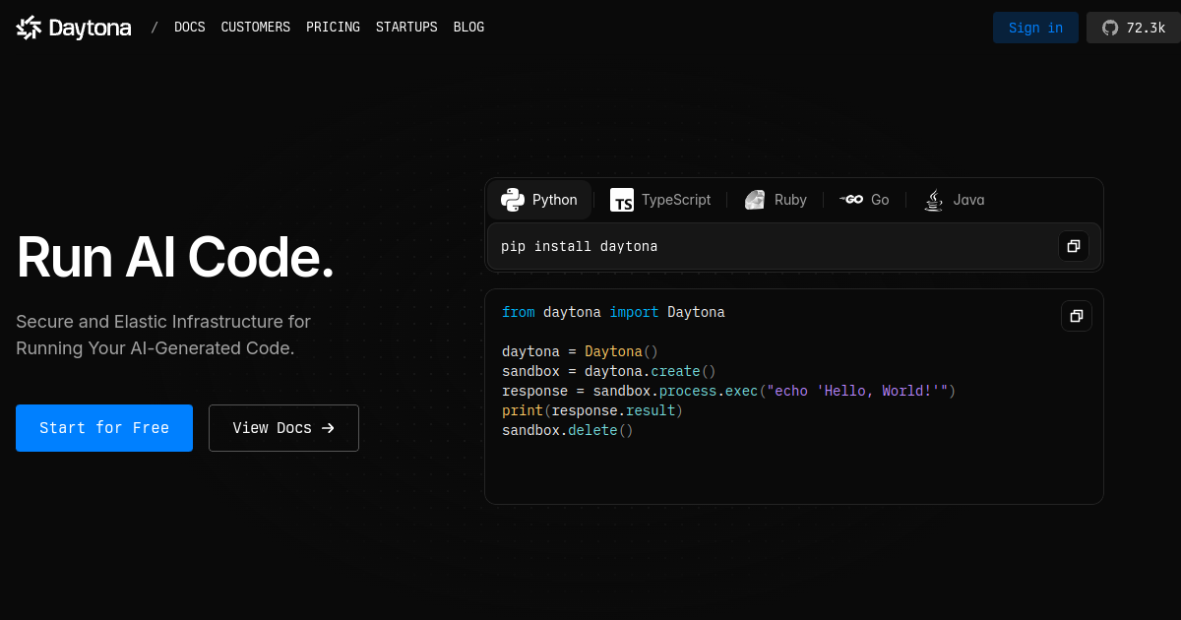
Task: Click the "Run AI Code." headline
Action: point(175,258)
